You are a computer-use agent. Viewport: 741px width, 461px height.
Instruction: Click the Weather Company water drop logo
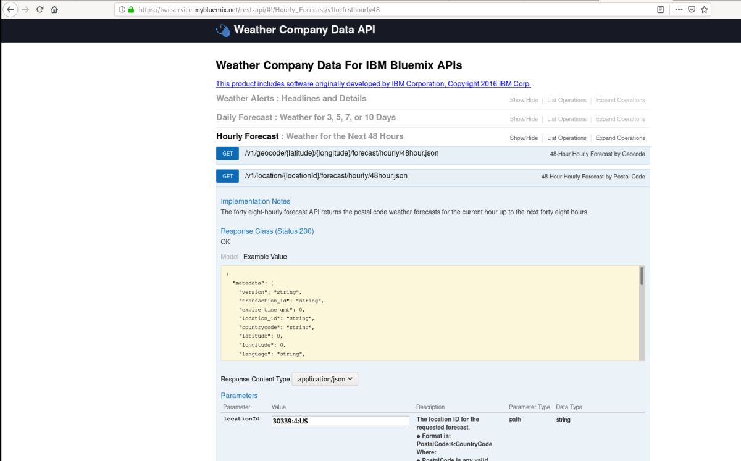point(223,30)
